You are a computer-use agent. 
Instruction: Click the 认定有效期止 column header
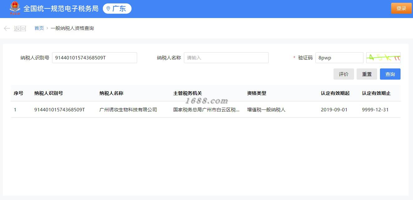[x=376, y=93]
